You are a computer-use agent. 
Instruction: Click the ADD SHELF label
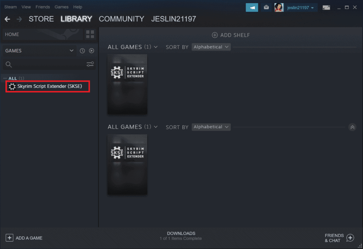pos(235,35)
